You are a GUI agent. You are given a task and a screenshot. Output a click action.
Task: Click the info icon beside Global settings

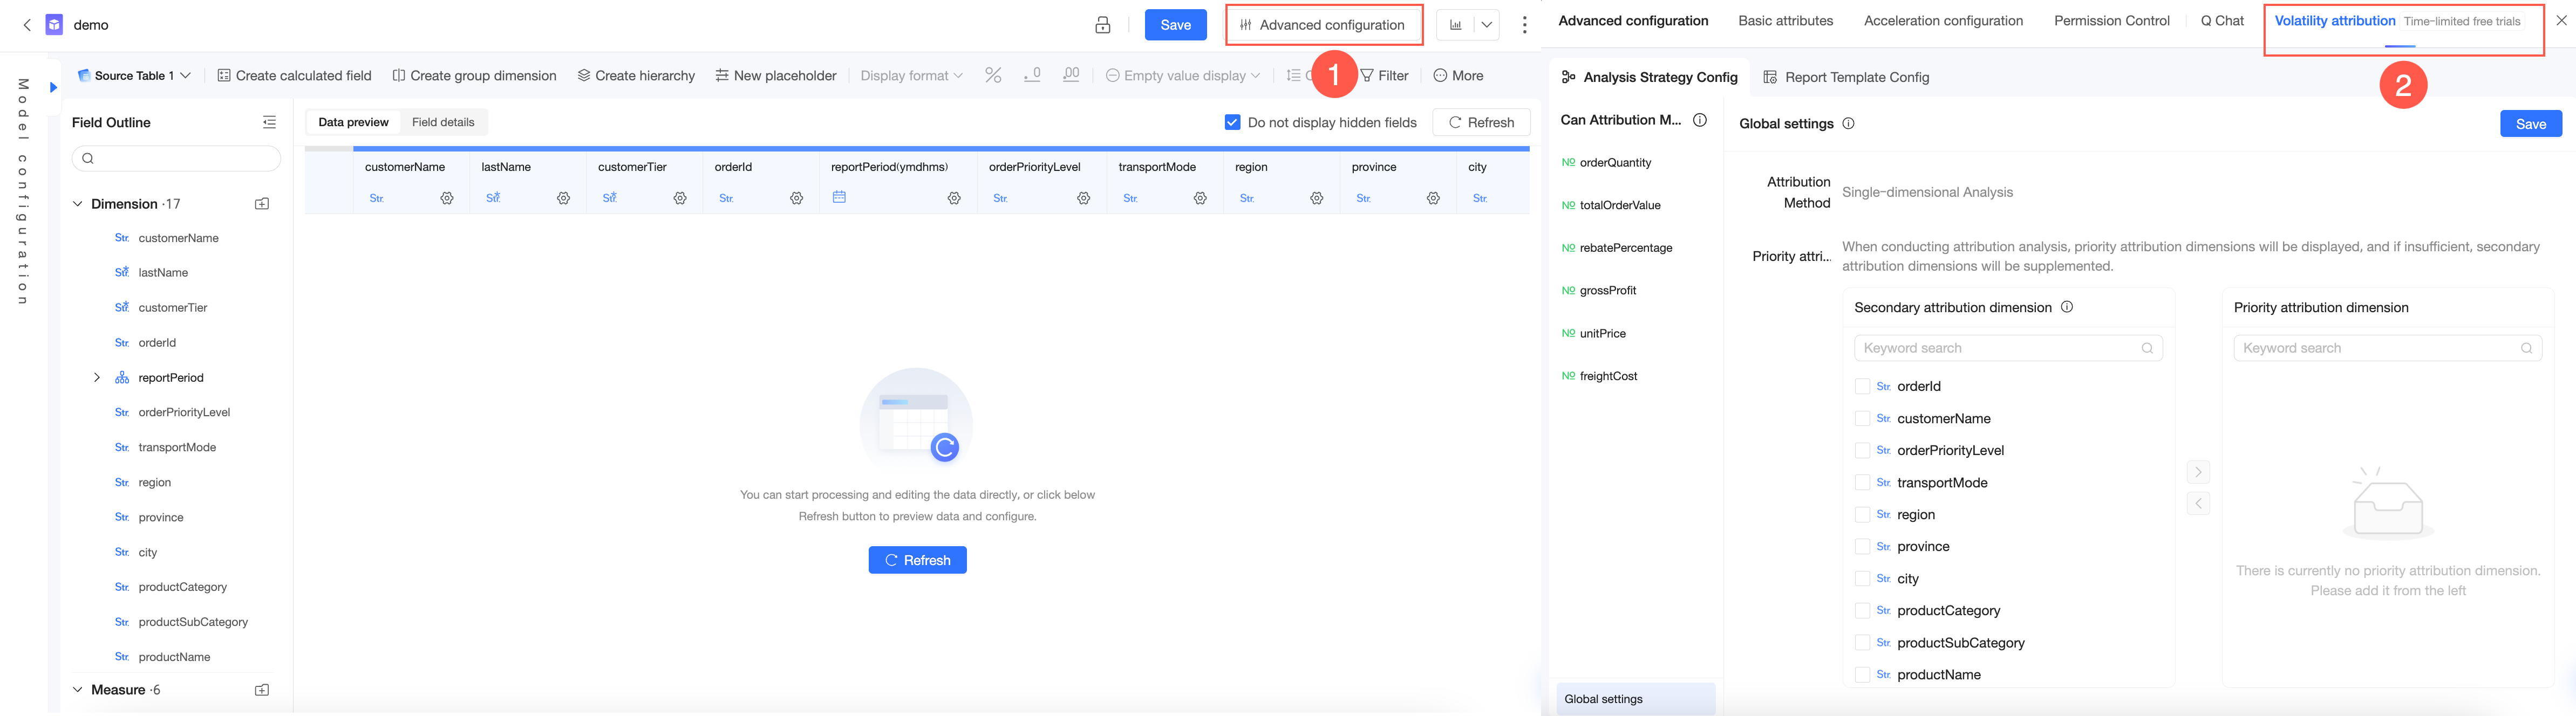click(x=1848, y=124)
